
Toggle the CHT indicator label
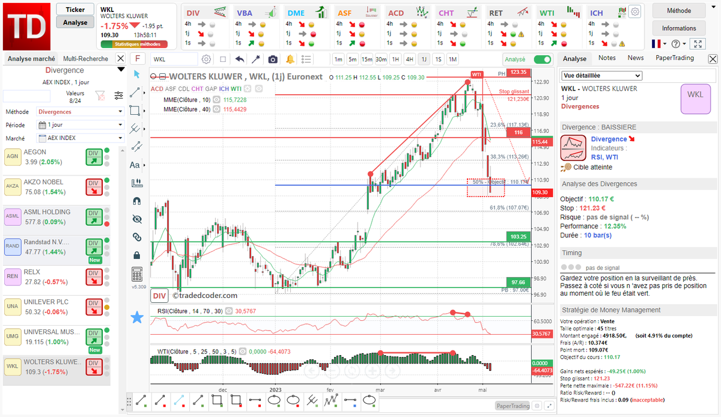pyautogui.click(x=197, y=89)
